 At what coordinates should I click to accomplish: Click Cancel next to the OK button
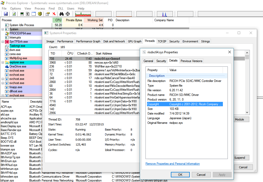click(x=201, y=175)
